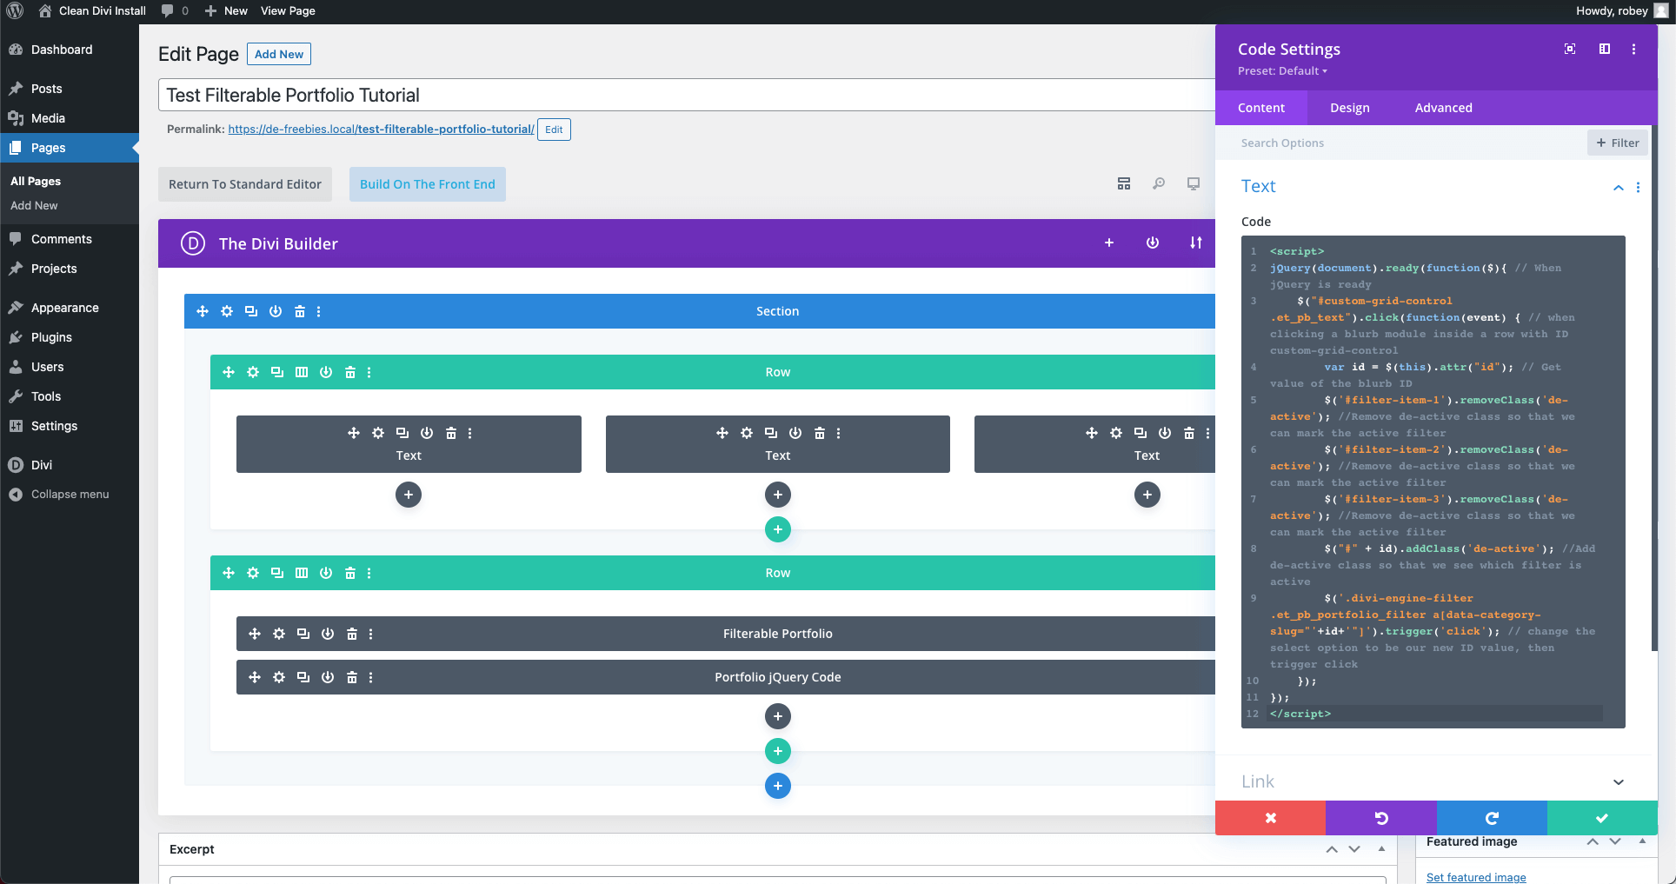Duplicate the Section using its clone icon
Screen dimensions: 1676x884
(251, 311)
